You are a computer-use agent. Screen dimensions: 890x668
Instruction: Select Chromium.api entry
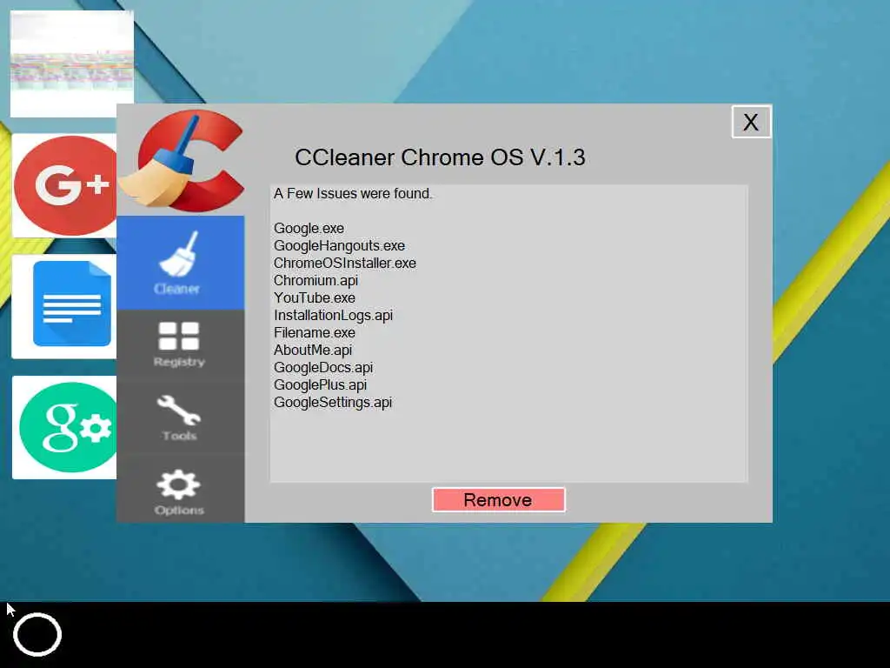point(315,281)
